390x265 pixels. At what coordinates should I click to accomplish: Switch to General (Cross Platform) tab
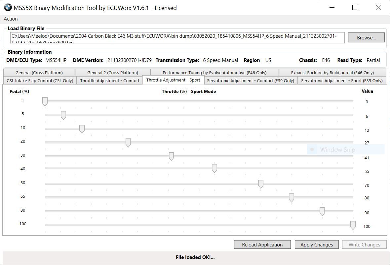[39, 73]
